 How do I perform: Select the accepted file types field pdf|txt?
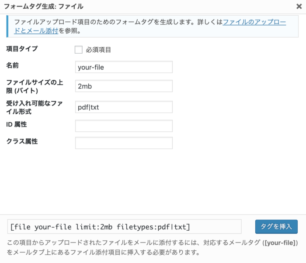coord(124,107)
